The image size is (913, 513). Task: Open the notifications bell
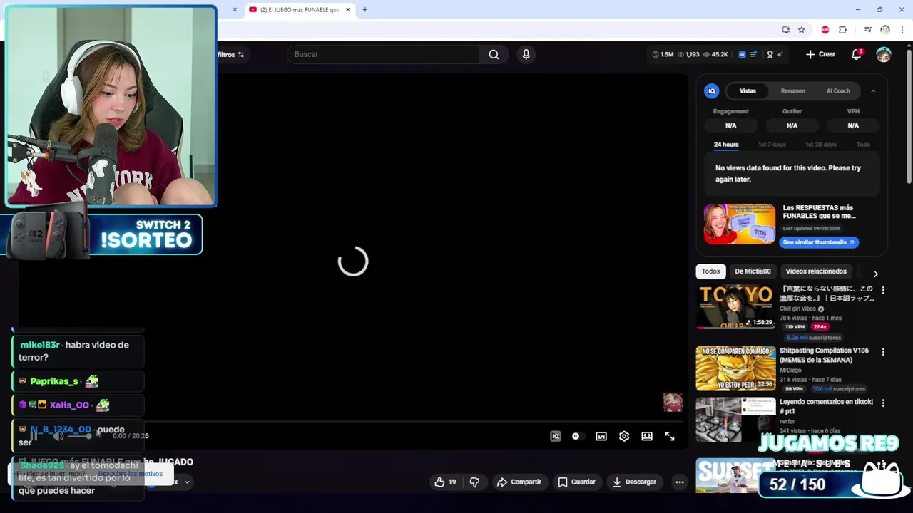point(857,54)
